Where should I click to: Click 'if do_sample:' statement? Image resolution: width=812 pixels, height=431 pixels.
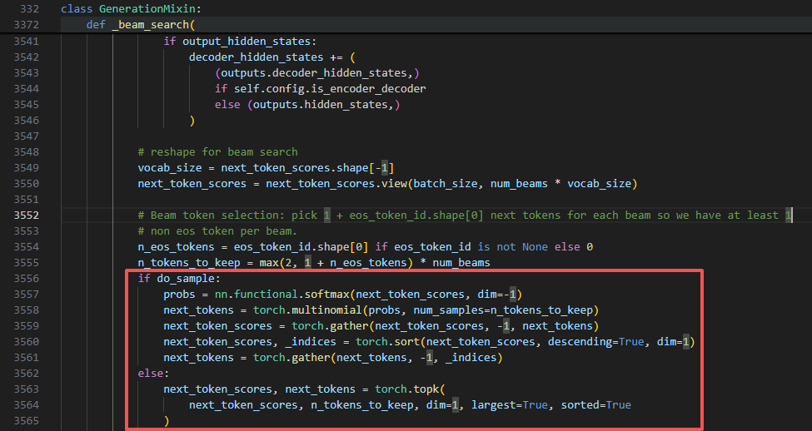point(179,279)
